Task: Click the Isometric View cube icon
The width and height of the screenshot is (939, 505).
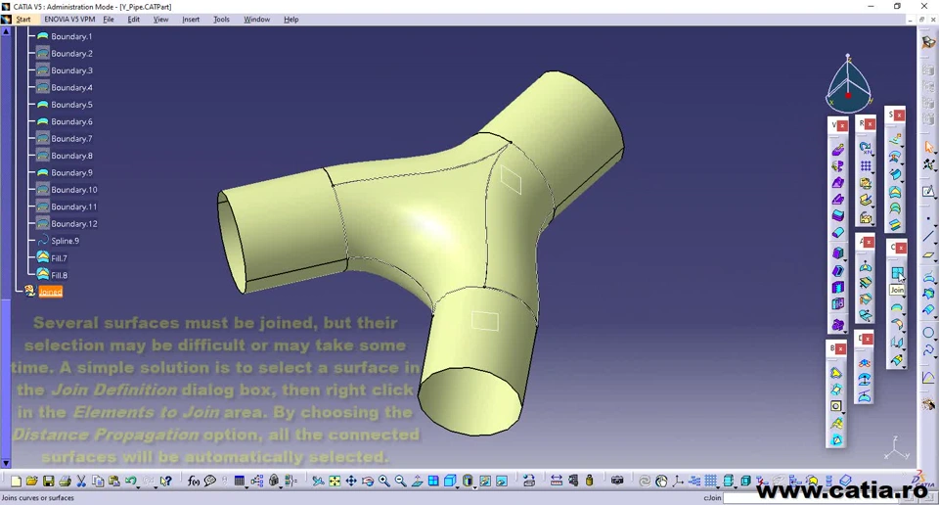Action: (450, 481)
